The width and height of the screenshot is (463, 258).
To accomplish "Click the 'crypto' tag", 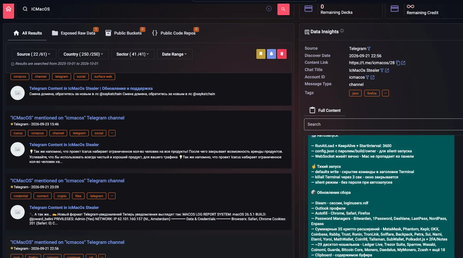I will click(x=62, y=196).
